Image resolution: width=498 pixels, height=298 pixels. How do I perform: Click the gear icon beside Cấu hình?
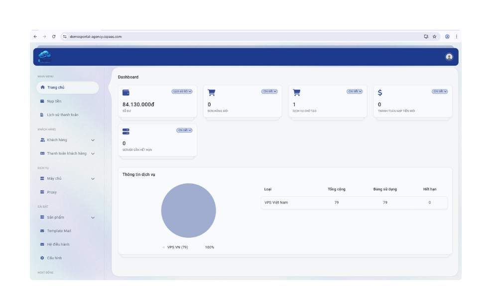[42, 258]
